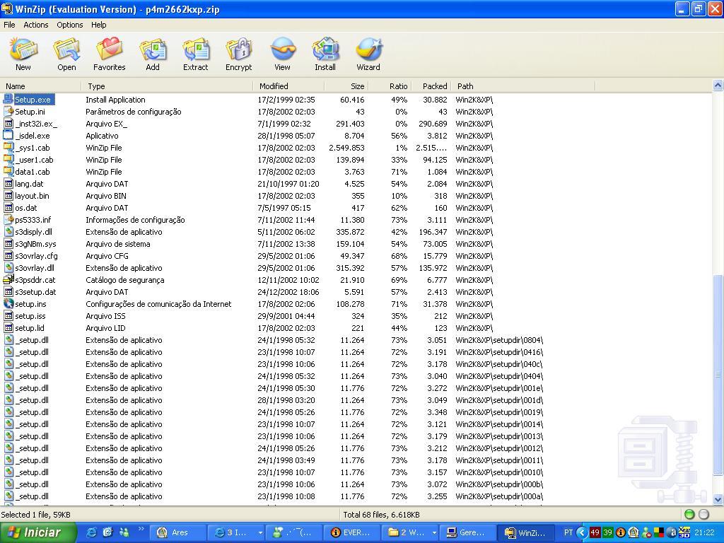Click the s3disply.dll file icon

tap(8, 231)
